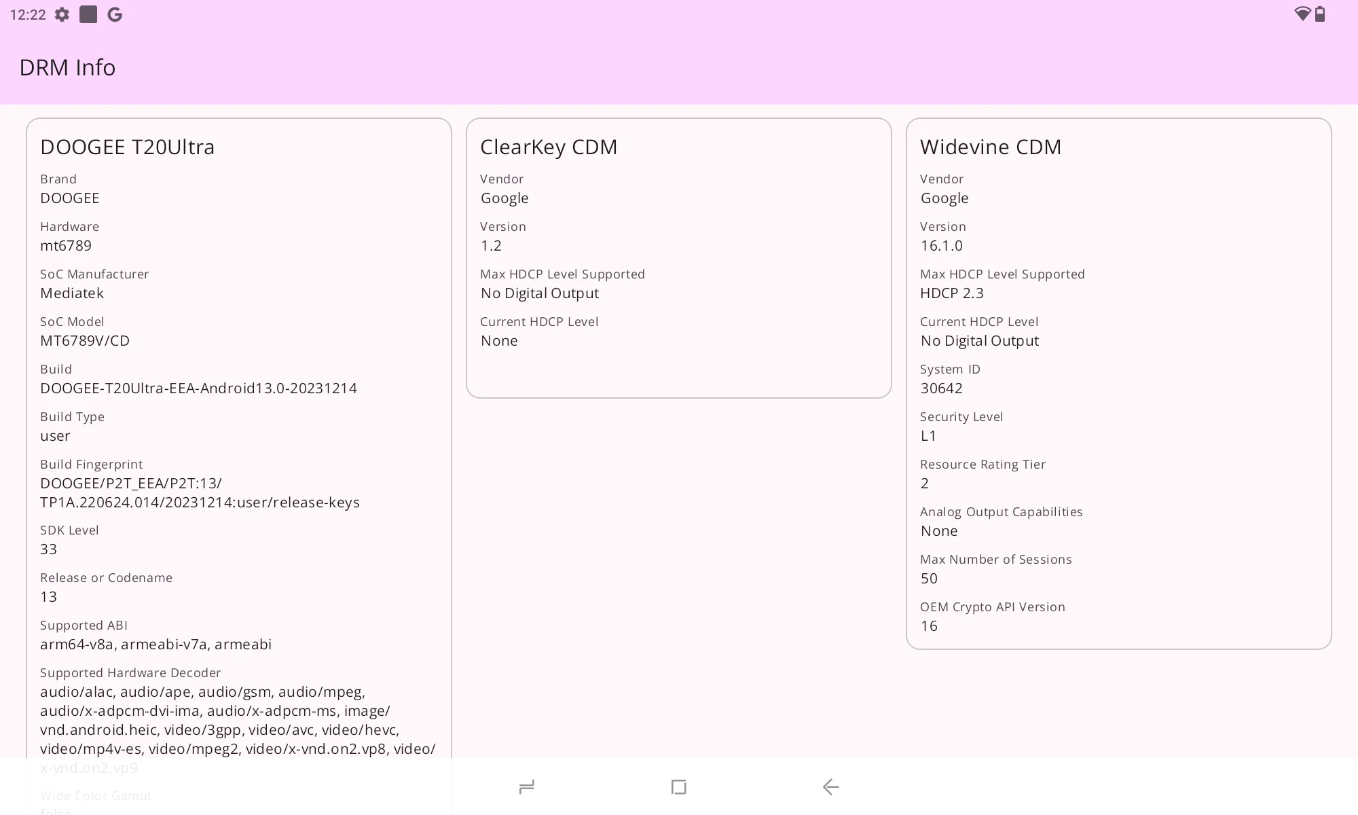This screenshot has width=1358, height=815.
Task: Tap the Build Fingerprint label
Action: point(92,465)
